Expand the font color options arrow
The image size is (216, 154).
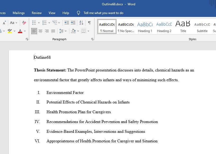[25, 31]
